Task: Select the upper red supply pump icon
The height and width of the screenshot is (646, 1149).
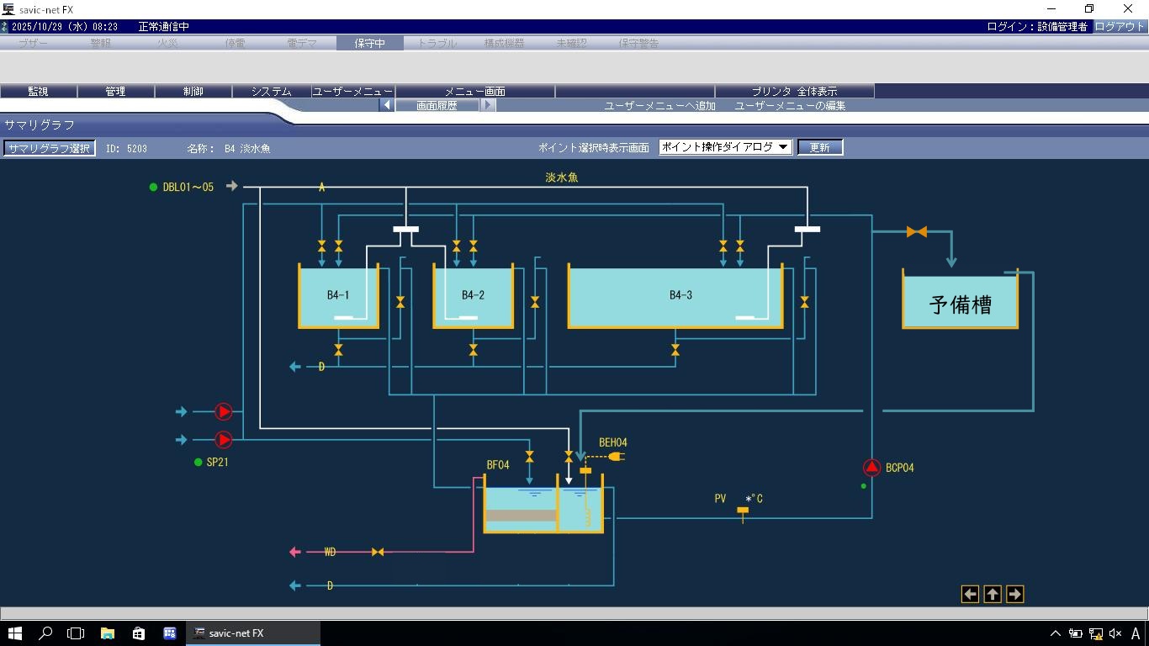Action: point(224,411)
